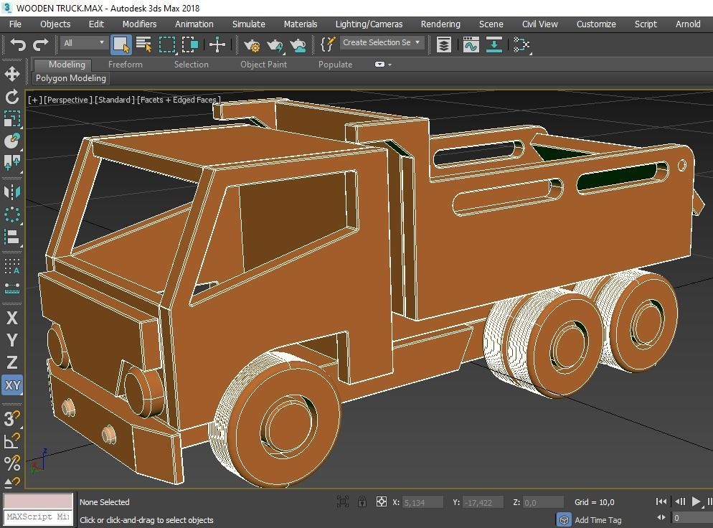The width and height of the screenshot is (713, 528).
Task: Restrict to Y axis
Action: click(11, 340)
